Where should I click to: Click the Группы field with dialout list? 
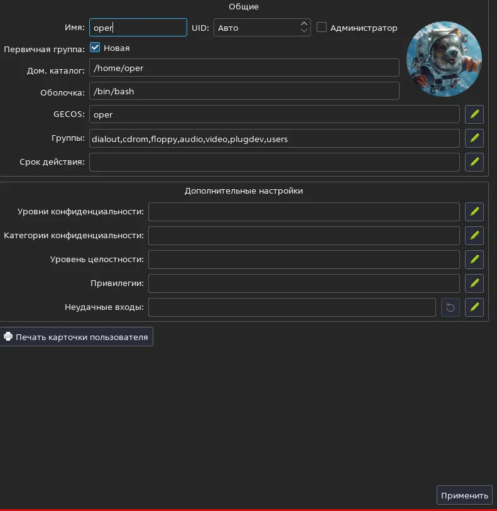[274, 138]
